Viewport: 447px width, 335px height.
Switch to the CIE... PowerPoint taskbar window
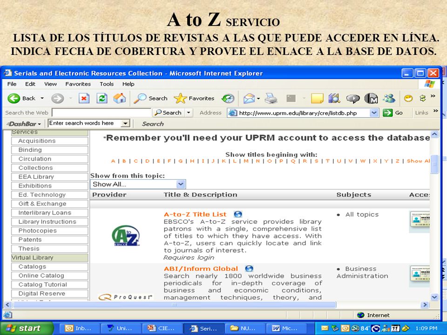pyautogui.click(x=161, y=328)
